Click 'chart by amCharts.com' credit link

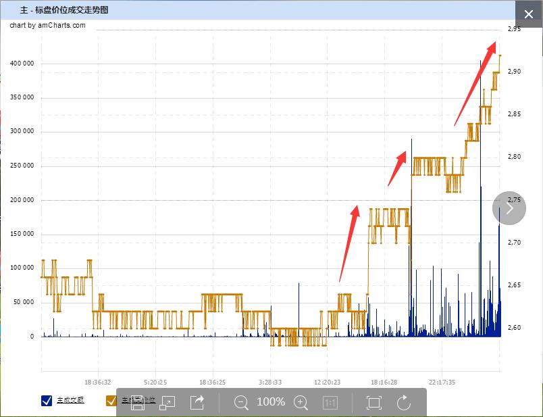click(x=47, y=25)
